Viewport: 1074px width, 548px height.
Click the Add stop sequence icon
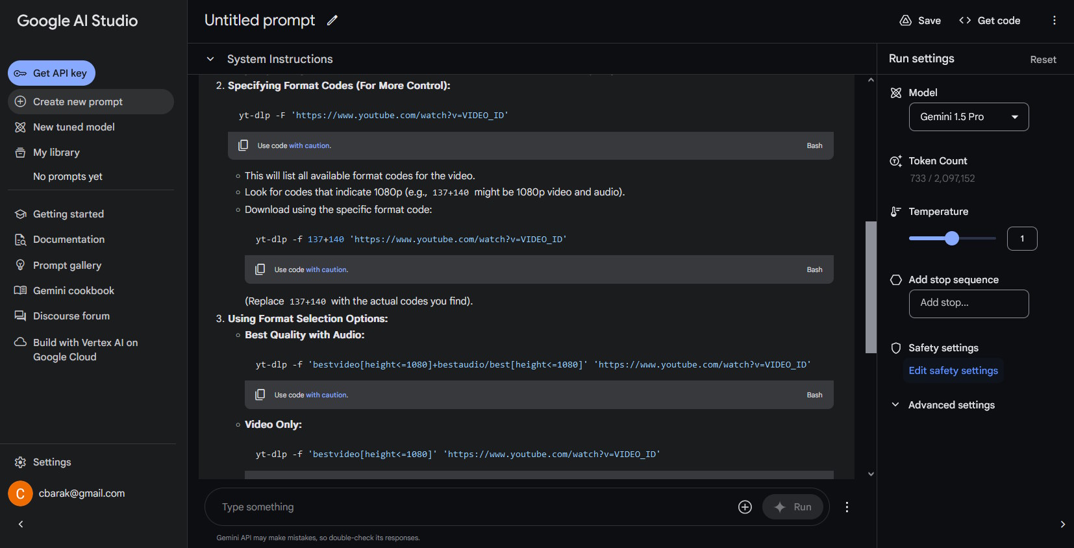point(895,280)
